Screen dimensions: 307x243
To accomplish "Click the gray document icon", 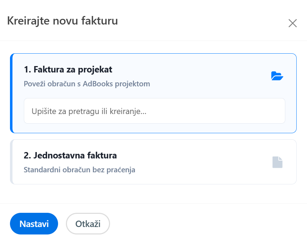I will 277,162.
